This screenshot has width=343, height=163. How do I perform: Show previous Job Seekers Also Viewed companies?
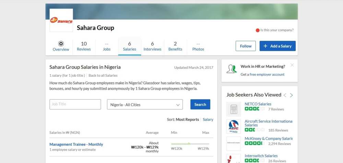pos(285,95)
